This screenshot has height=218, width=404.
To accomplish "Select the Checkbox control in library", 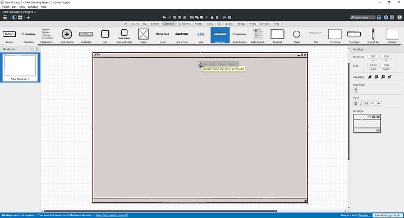I will (29, 35).
